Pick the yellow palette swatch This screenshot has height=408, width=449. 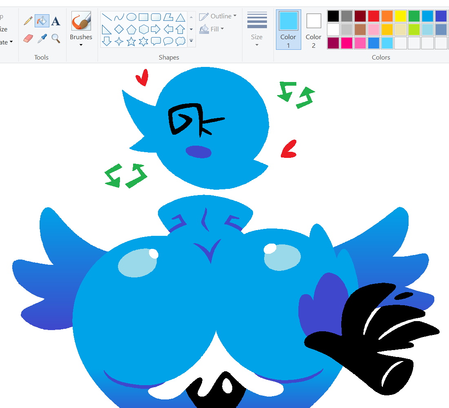coord(400,16)
